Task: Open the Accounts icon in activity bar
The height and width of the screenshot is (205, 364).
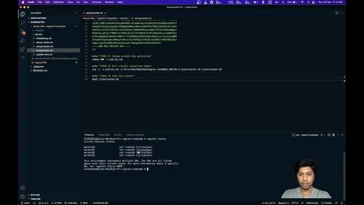Action: point(23,188)
